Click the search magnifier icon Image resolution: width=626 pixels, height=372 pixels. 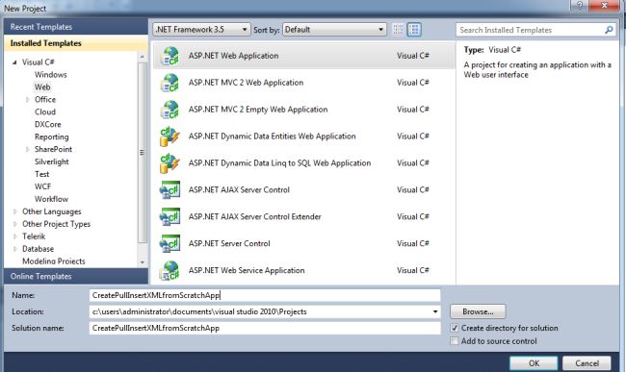[609, 30]
